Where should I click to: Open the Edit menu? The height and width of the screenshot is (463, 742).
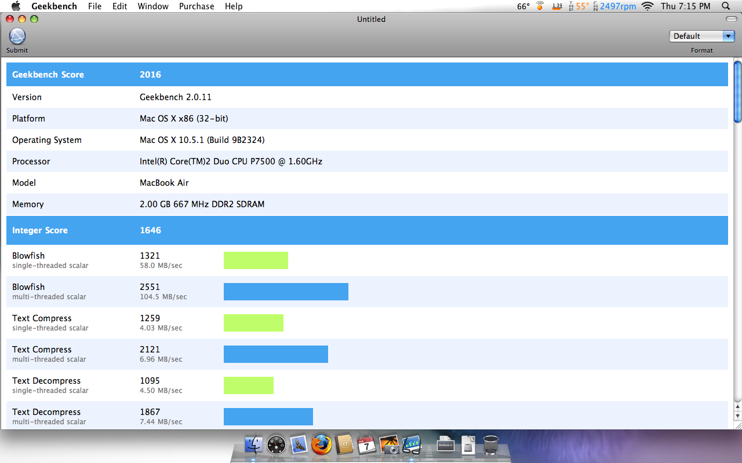[119, 6]
